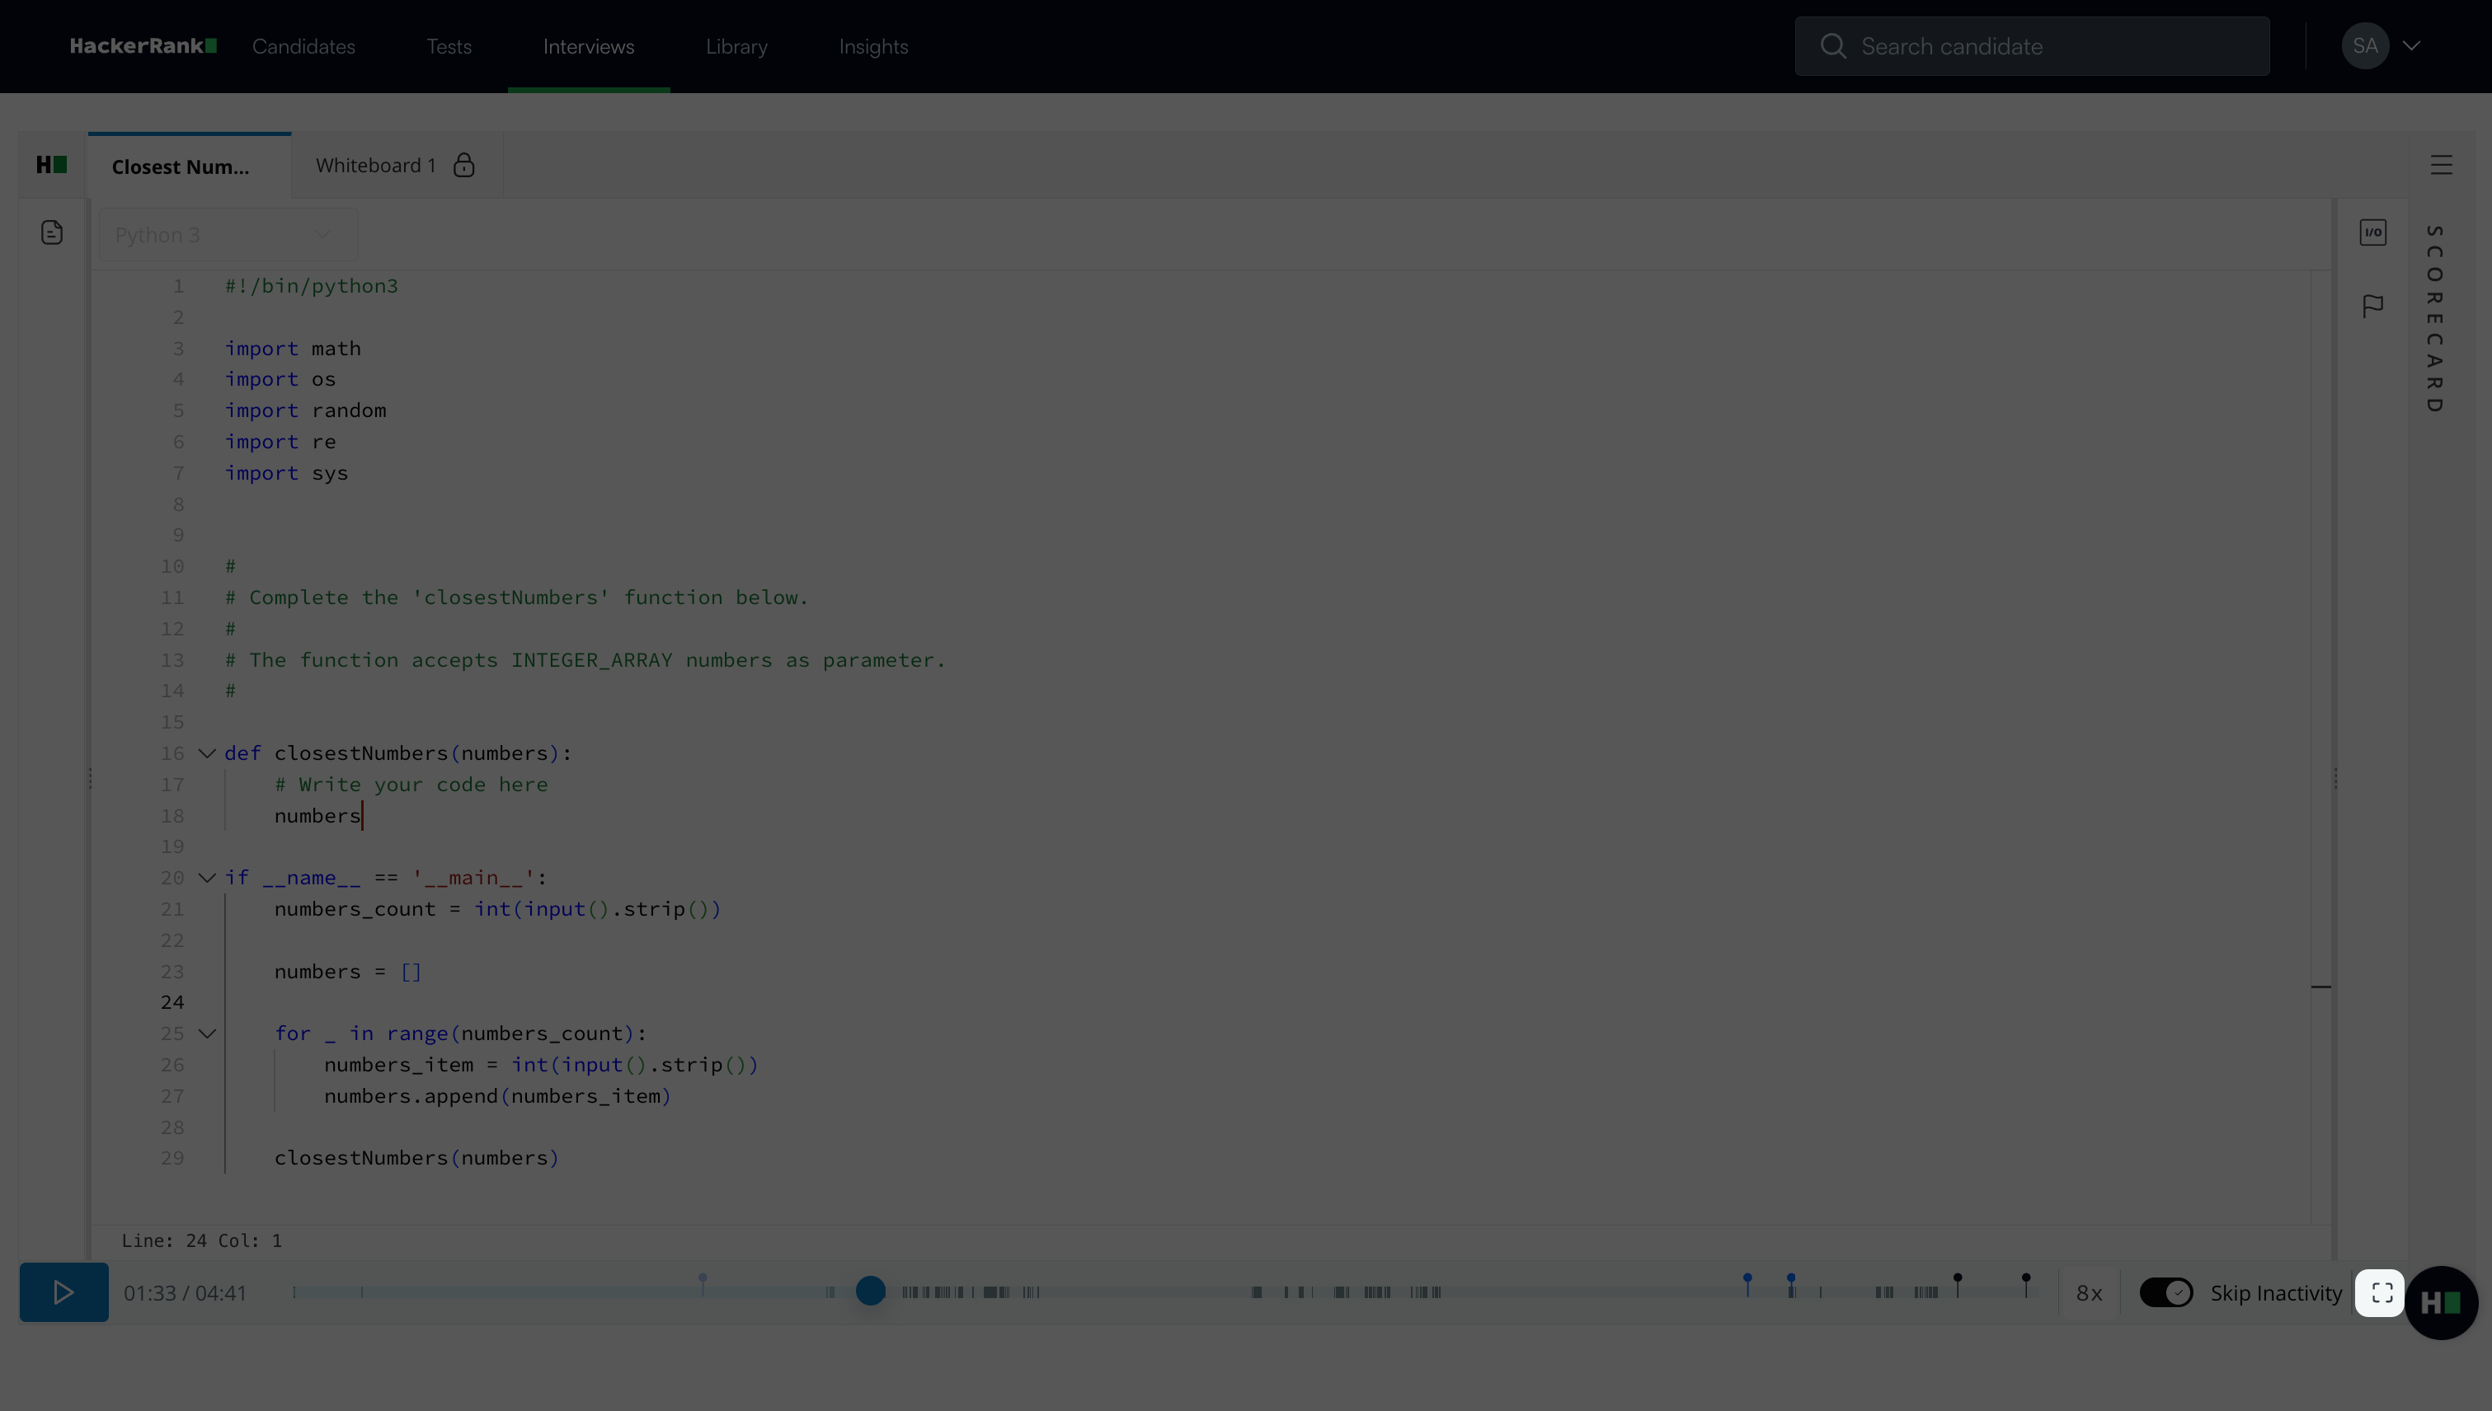Open the Insights page link

tap(872, 46)
